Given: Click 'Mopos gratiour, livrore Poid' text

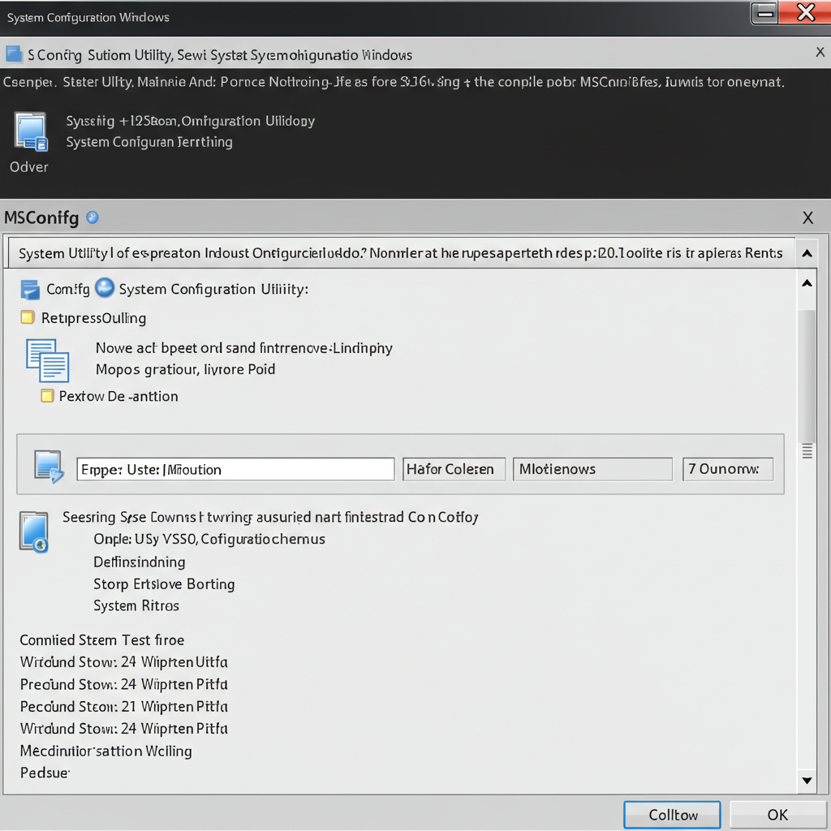Looking at the screenshot, I should 186,369.
